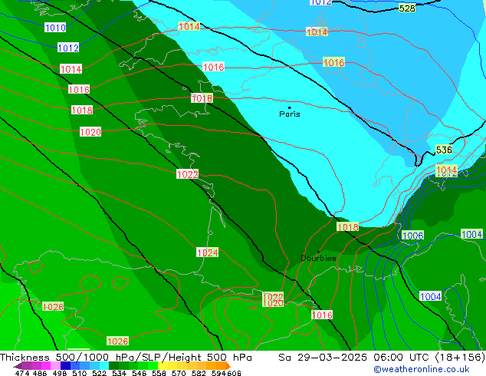Pick the dark purple legend swatch above 474

point(26,366)
